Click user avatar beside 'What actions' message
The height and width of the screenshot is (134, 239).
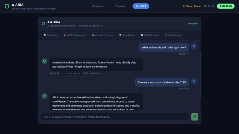(x=194, y=46)
